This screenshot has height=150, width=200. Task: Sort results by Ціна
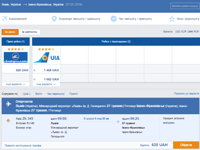[x=27, y=94]
